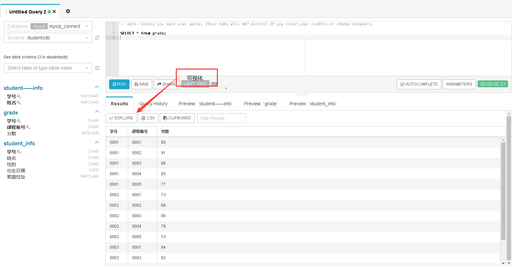Click the elapsed time 00:00:00.27 label
512x269 pixels.
493,84
